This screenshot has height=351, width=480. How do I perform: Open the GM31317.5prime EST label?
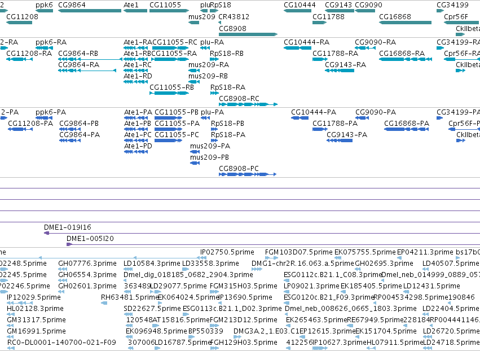click(x=36, y=320)
